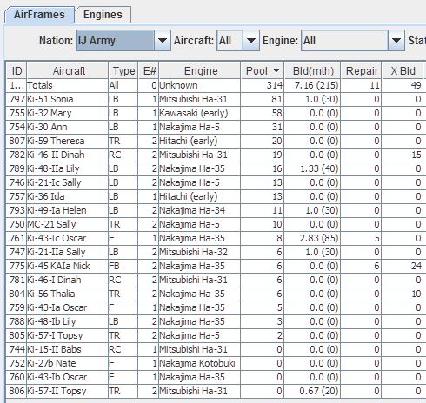Click ID 797 cell
Viewport: 426px width, 403px height.
point(17,99)
